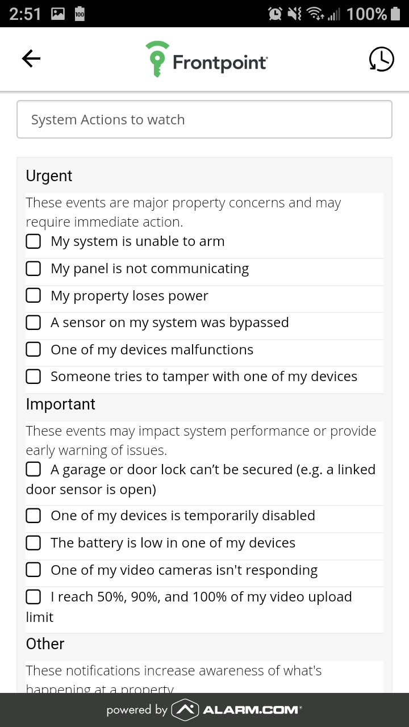Viewport: 409px width, 727px height.
Task: Tap the image notification icon in status bar
Action: 58,14
